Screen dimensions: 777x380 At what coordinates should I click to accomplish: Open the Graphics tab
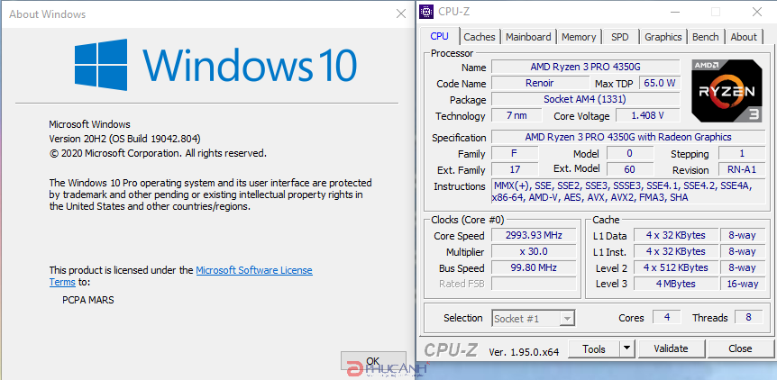pos(663,37)
